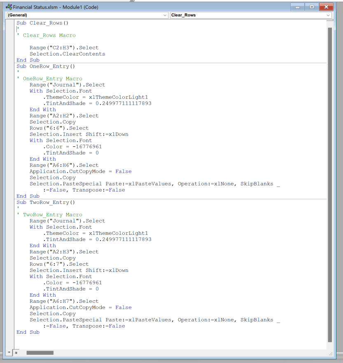Click the window resize grip at bottom-right
This screenshot has height=363, width=343.
331,354
